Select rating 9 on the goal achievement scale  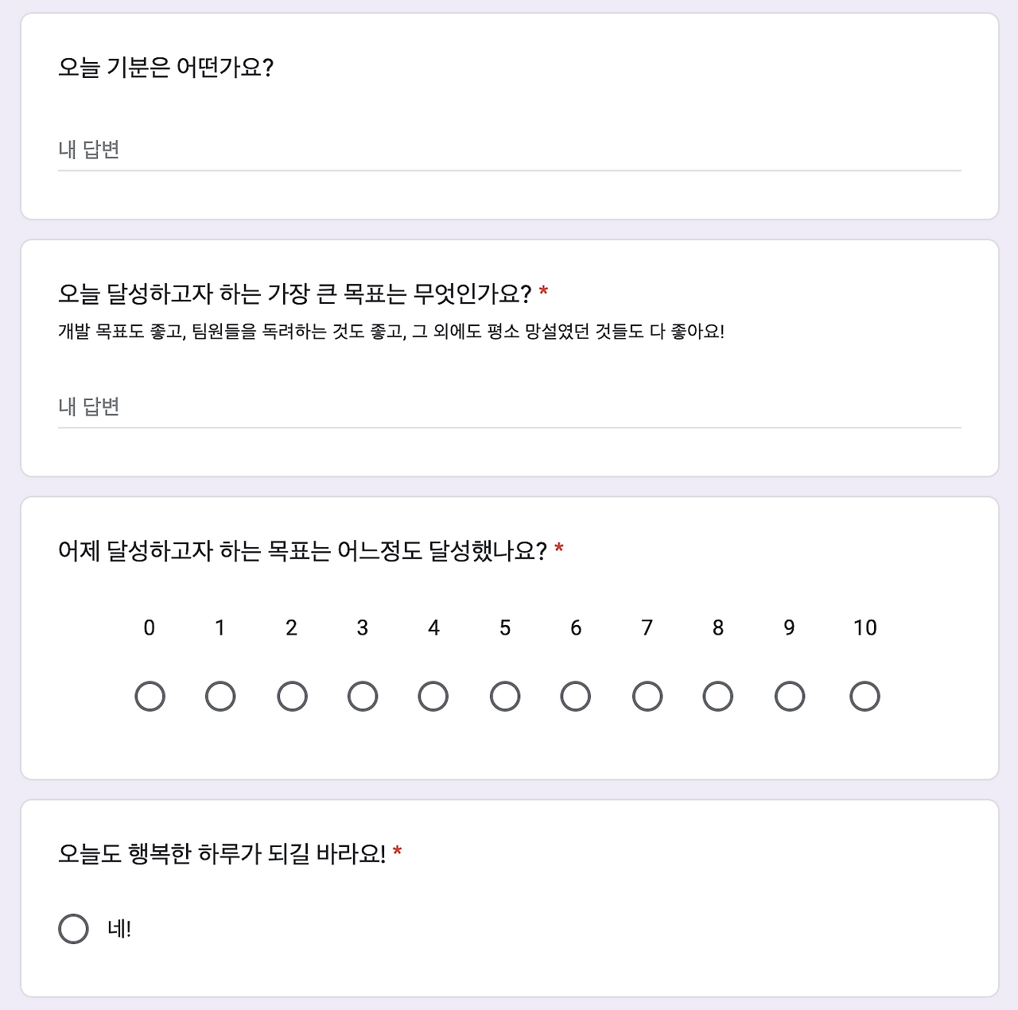click(788, 695)
